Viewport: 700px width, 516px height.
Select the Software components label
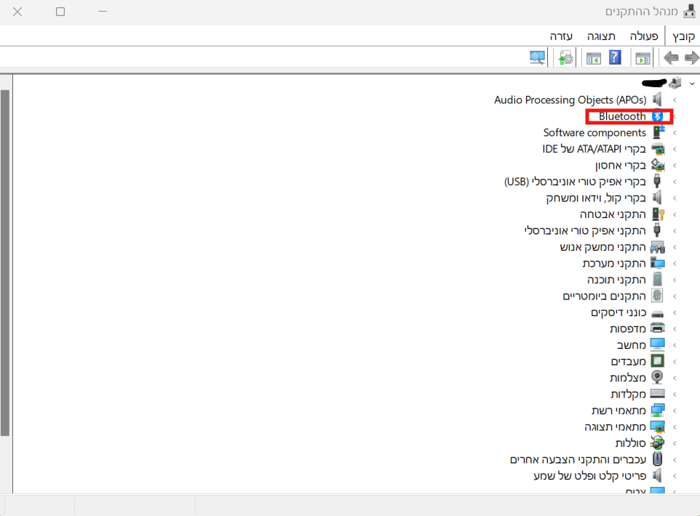point(594,133)
